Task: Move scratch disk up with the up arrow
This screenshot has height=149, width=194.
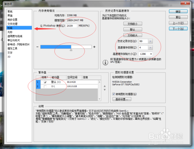Action: click(105, 86)
